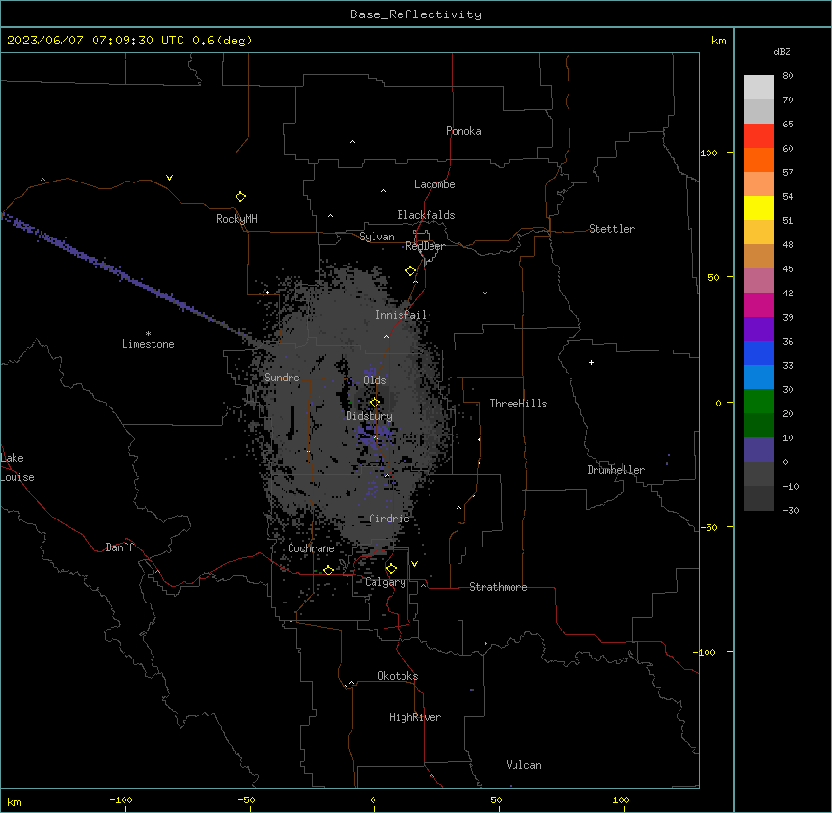Click the blue 36 dBZ color swatch
Screen dimensions: 832x813
coord(759,352)
